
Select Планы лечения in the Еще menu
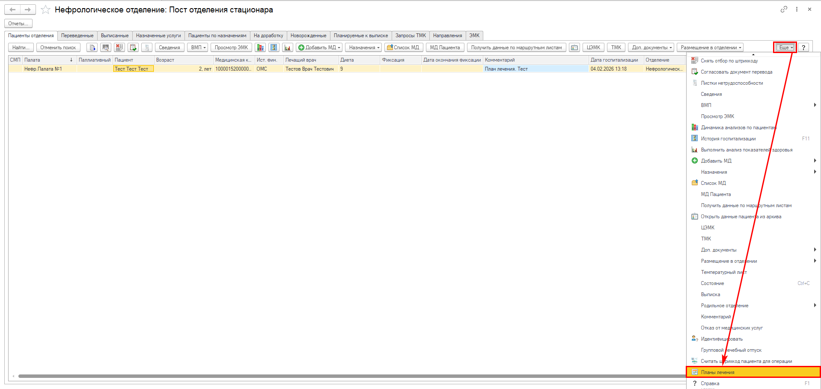[x=753, y=372]
